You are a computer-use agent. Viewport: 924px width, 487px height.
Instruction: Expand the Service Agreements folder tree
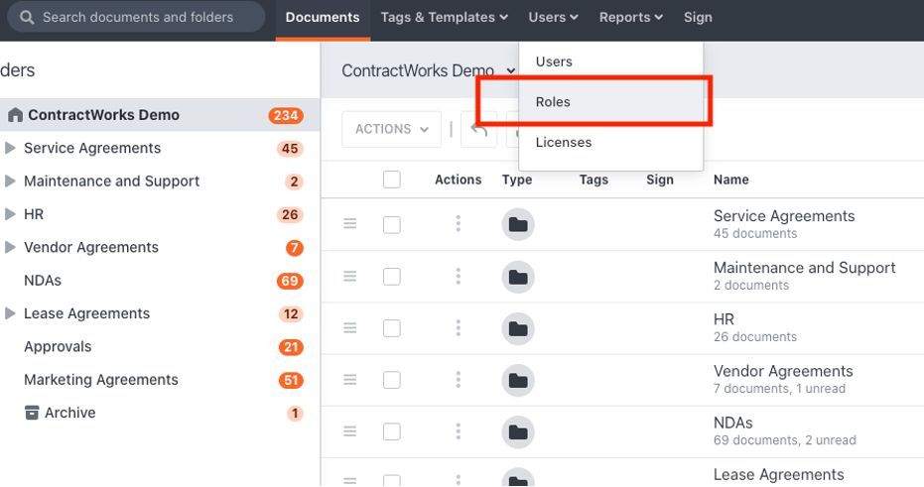(11, 149)
